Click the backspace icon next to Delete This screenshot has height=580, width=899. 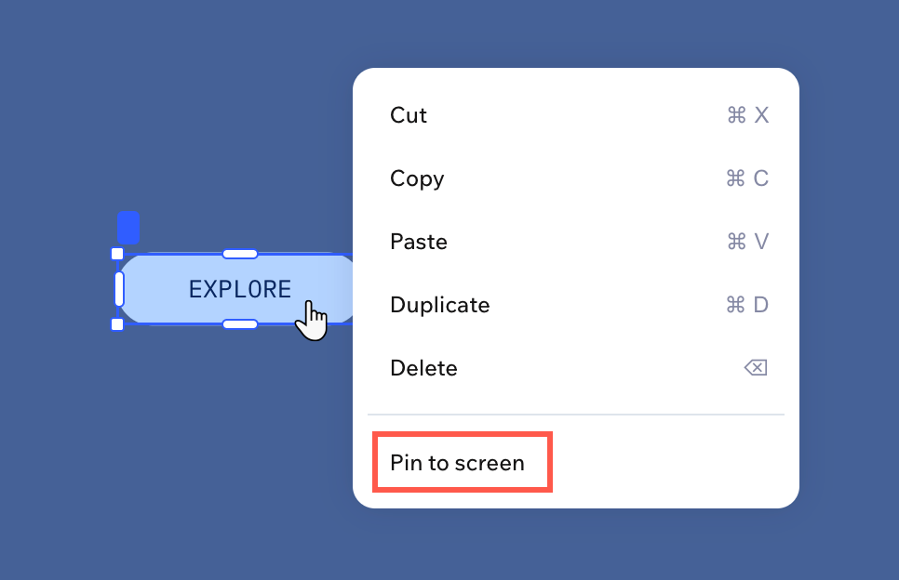755,367
